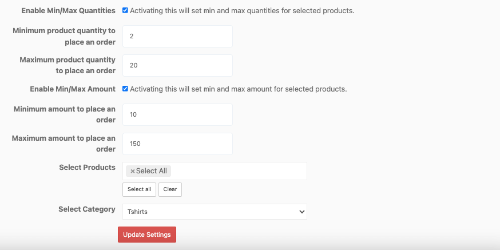Click the Maximum product quantity label text

pos(68,65)
